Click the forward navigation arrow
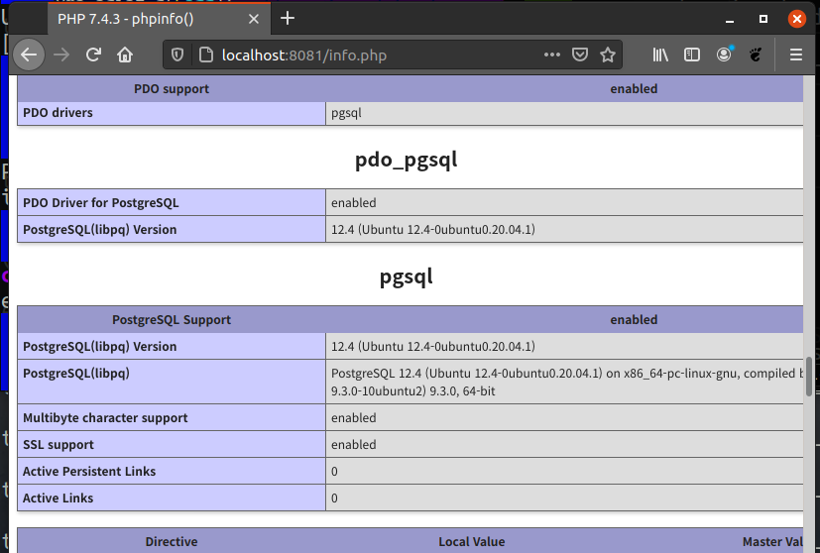 point(61,55)
